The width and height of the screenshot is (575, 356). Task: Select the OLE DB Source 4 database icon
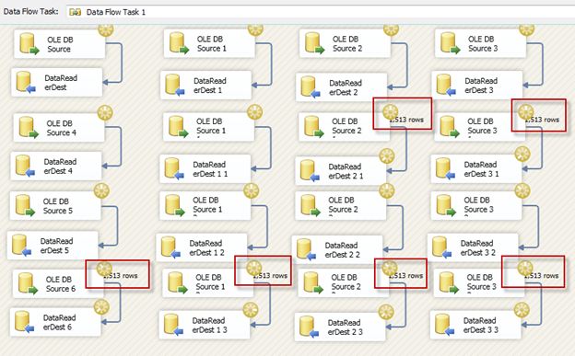click(29, 128)
